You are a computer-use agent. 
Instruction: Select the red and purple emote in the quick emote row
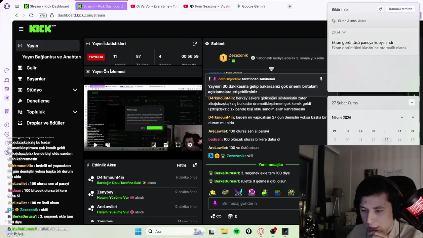[252, 192]
